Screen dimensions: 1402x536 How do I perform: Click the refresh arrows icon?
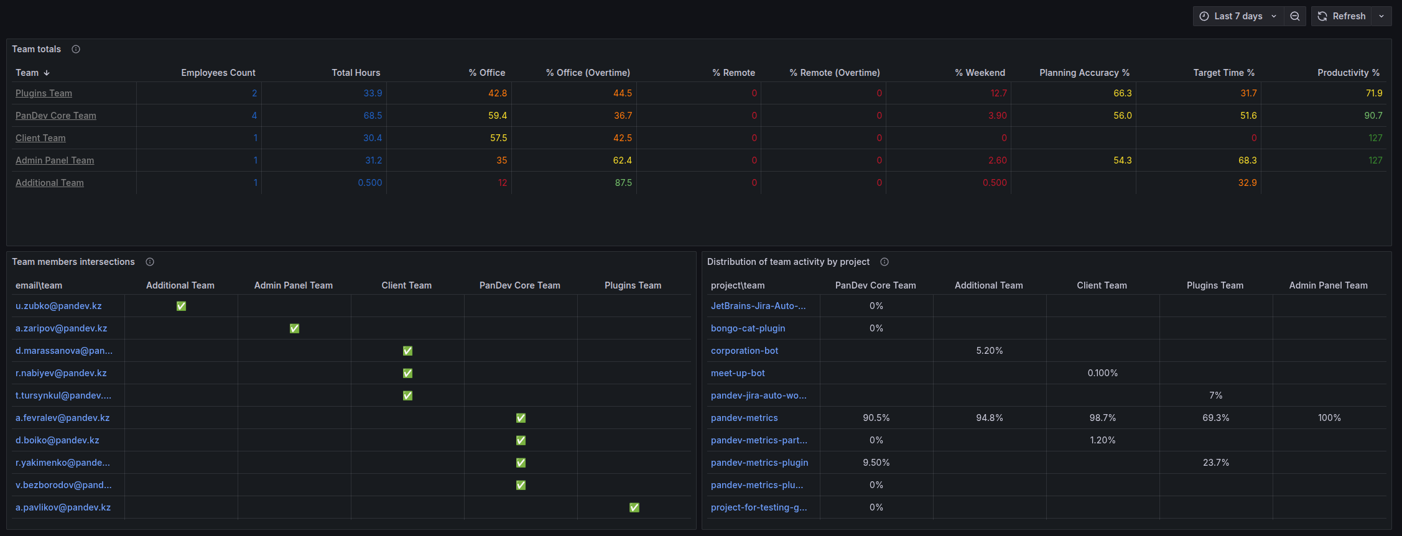[x=1322, y=16]
